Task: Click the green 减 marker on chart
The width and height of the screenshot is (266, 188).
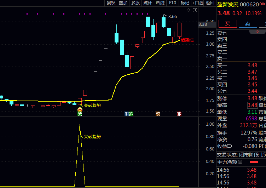Action: tap(80, 114)
